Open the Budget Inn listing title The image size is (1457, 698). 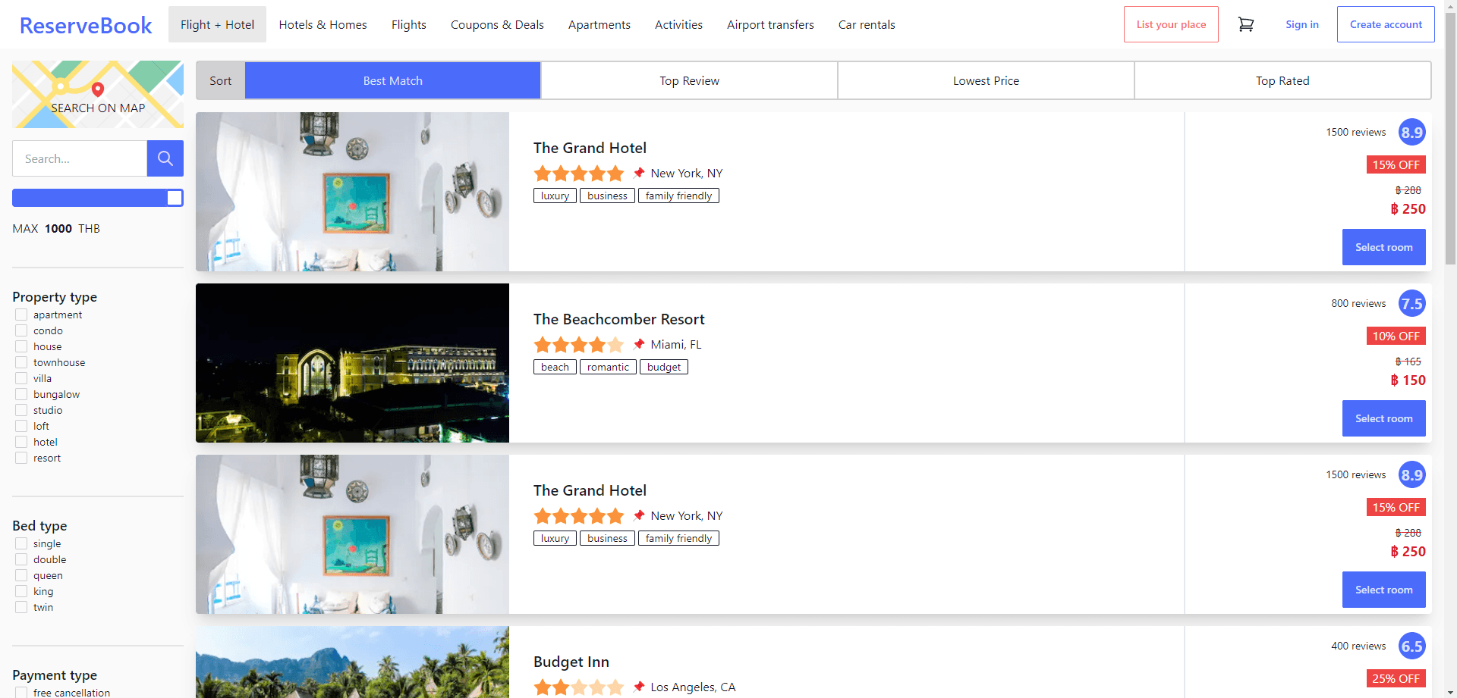[x=571, y=662]
